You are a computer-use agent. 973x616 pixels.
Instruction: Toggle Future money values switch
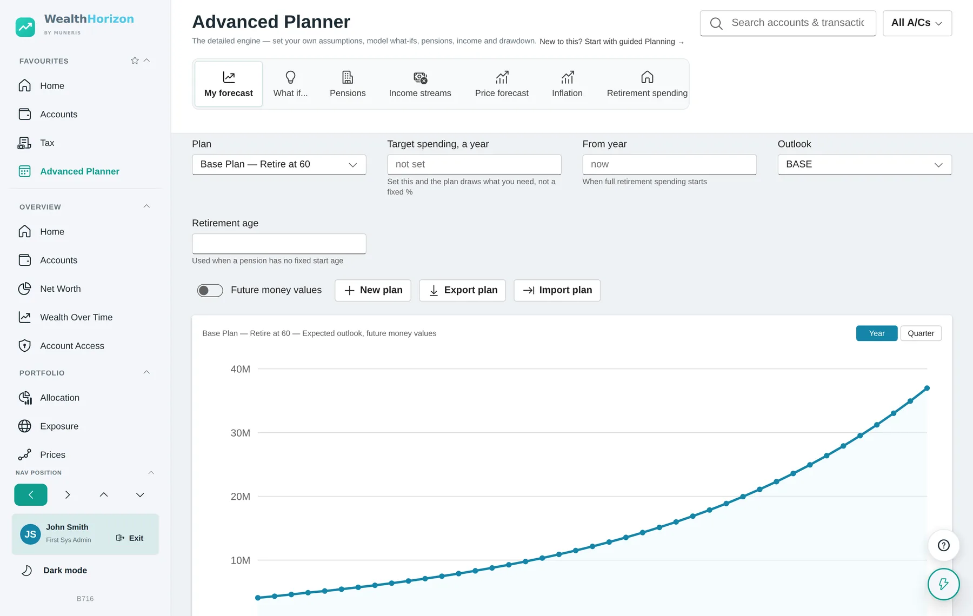coord(210,291)
